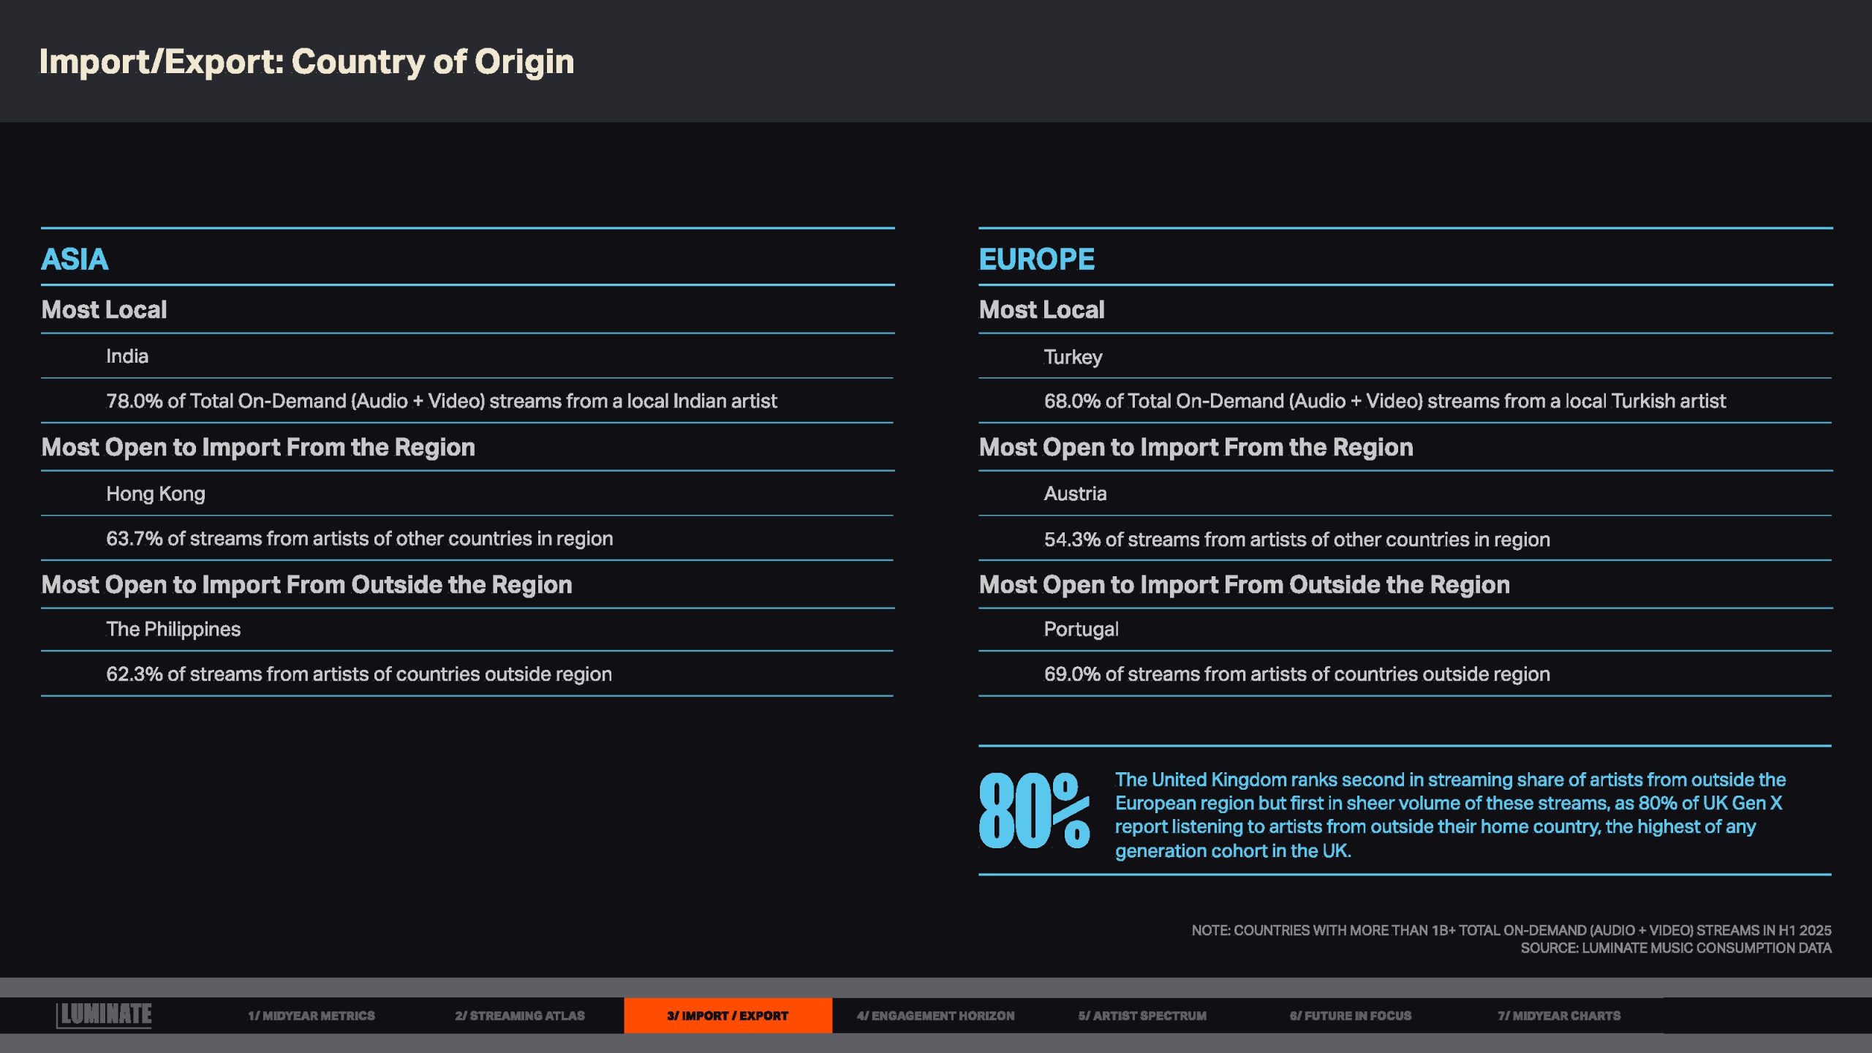Open the Midyear Metrics section tab
1872x1053 pixels.
[311, 1016]
